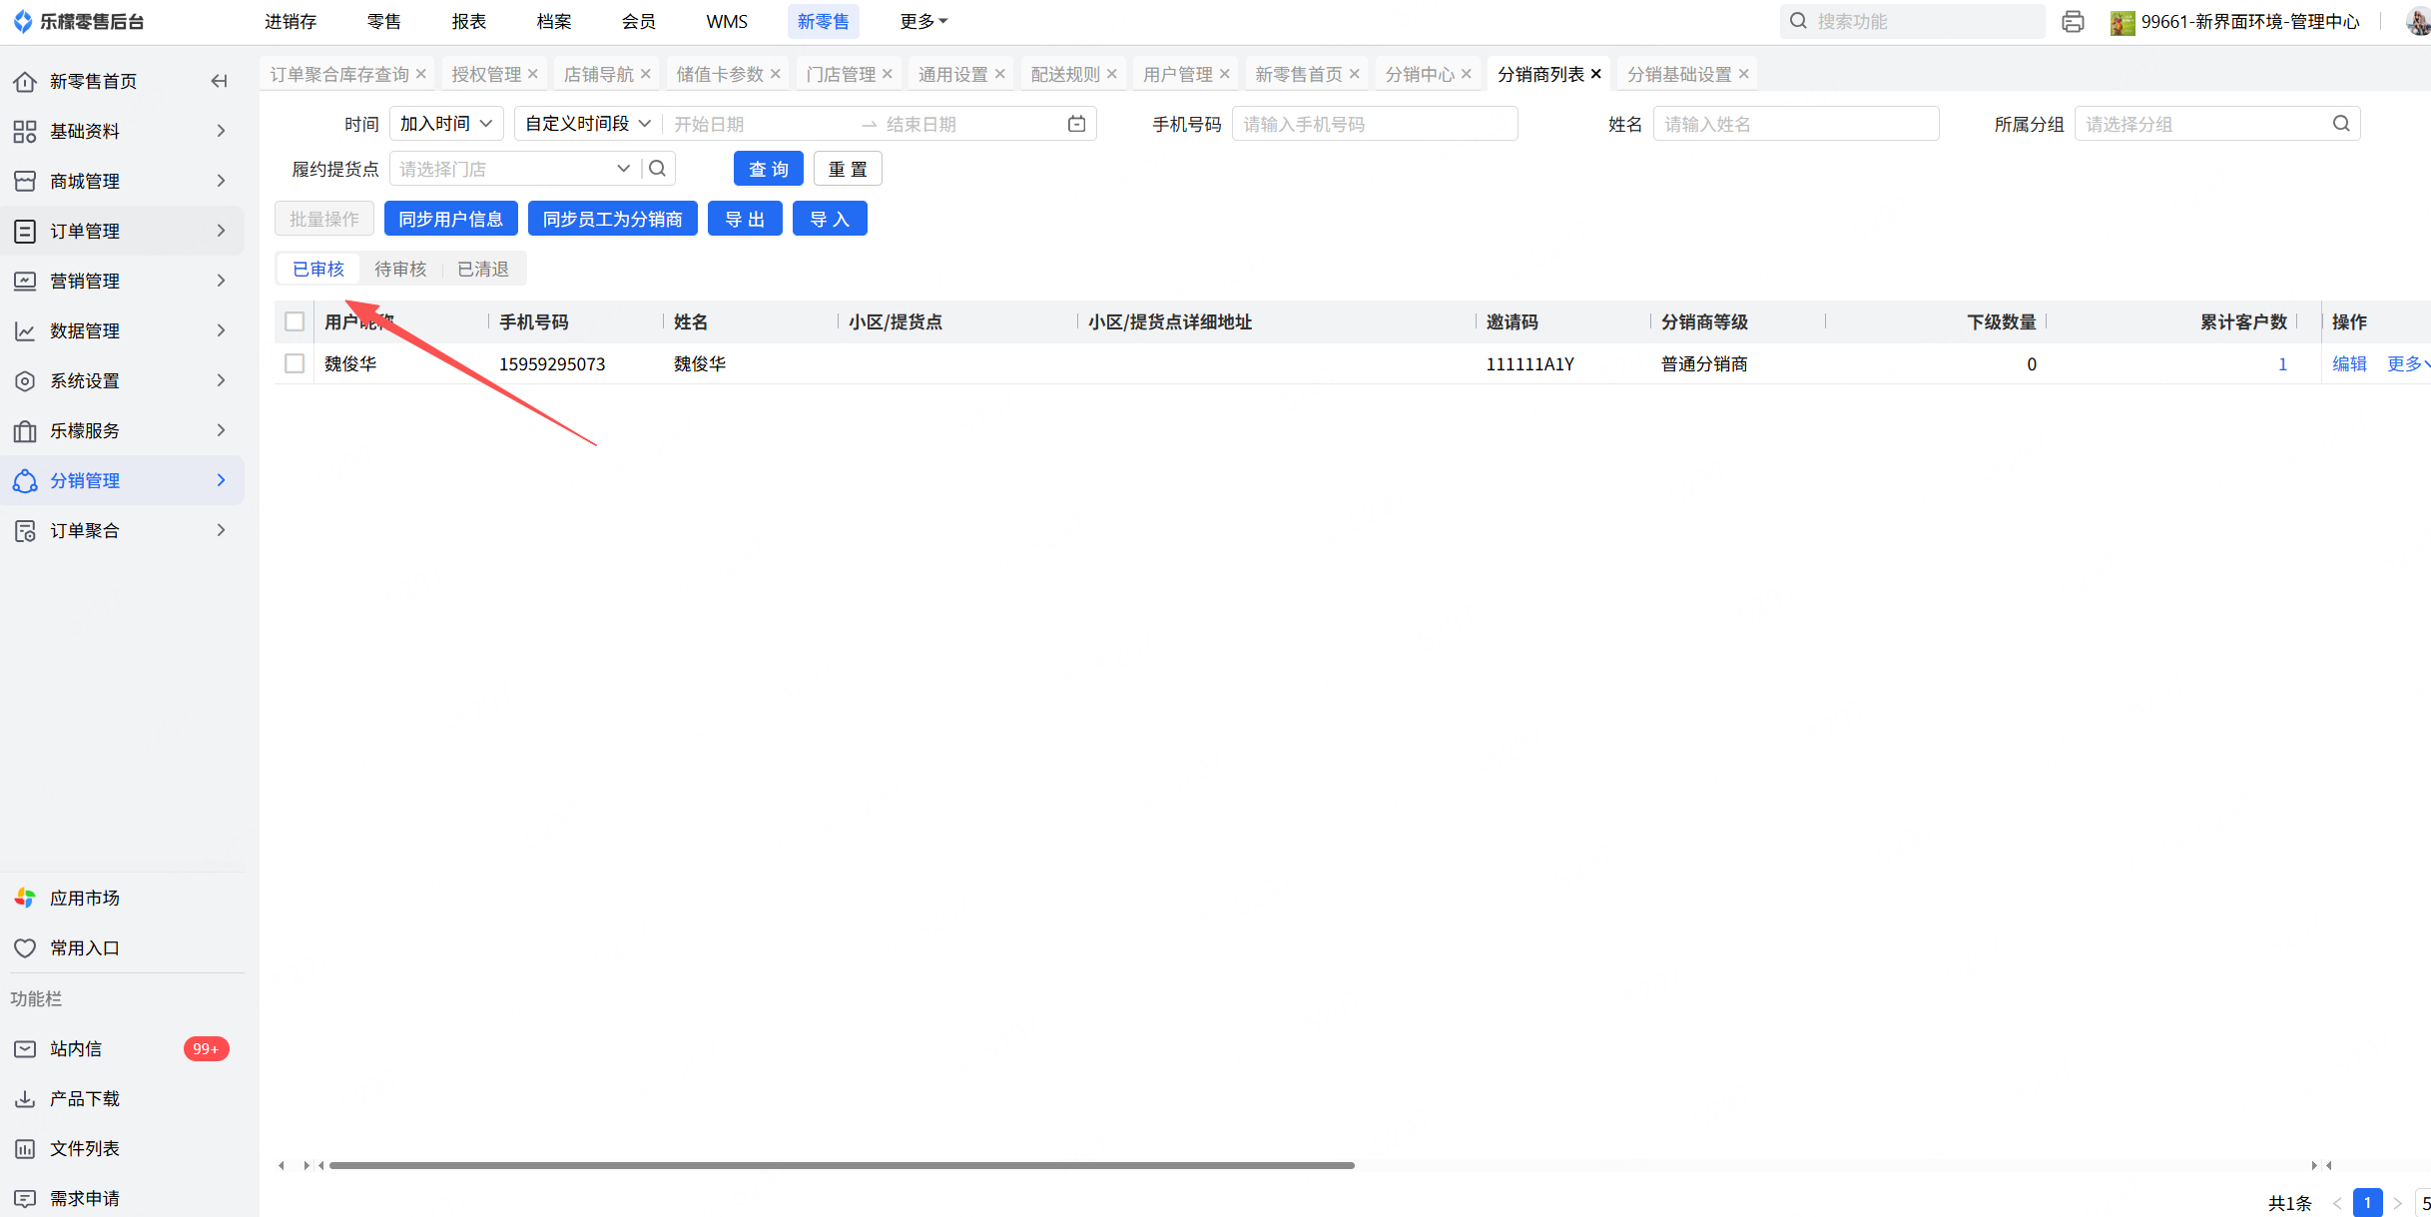Click the calendar icon in date range

pyautogui.click(x=1076, y=124)
